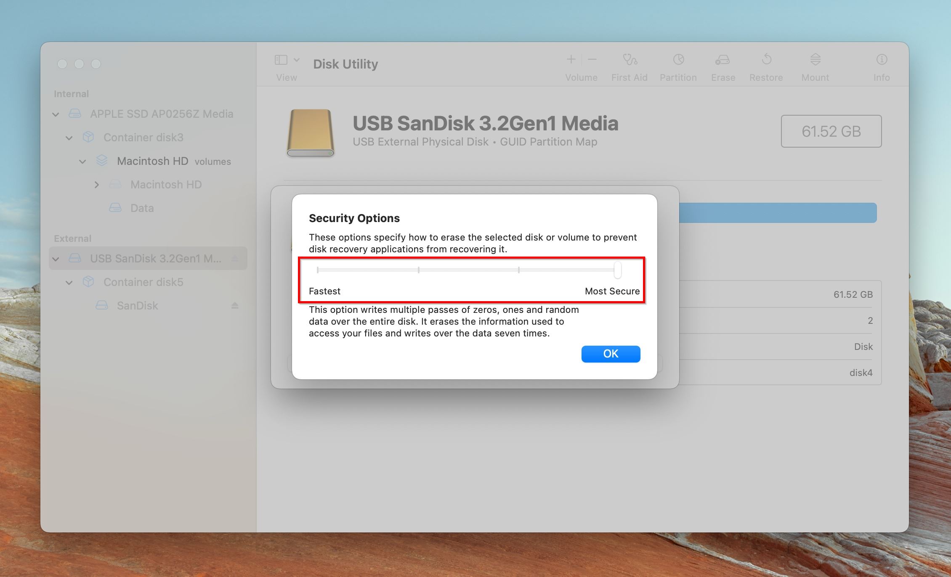Click the Erase disk icon
951x577 pixels.
[723, 60]
